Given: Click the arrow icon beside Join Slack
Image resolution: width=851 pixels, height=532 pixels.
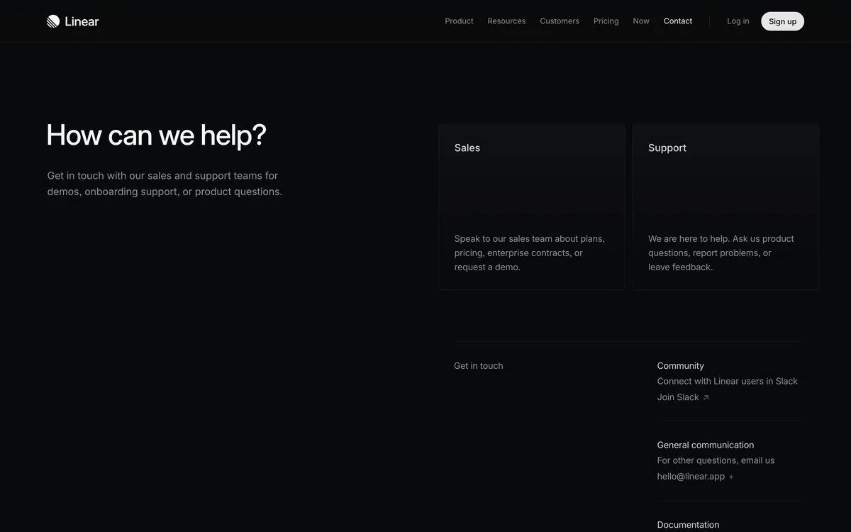Looking at the screenshot, I should coord(706,398).
